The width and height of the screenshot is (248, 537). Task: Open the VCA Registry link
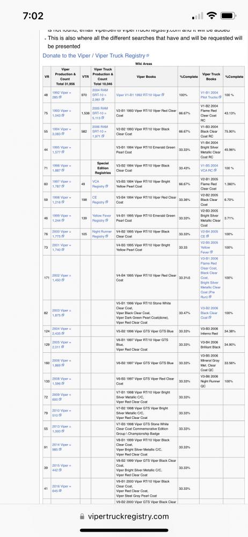(100, 184)
